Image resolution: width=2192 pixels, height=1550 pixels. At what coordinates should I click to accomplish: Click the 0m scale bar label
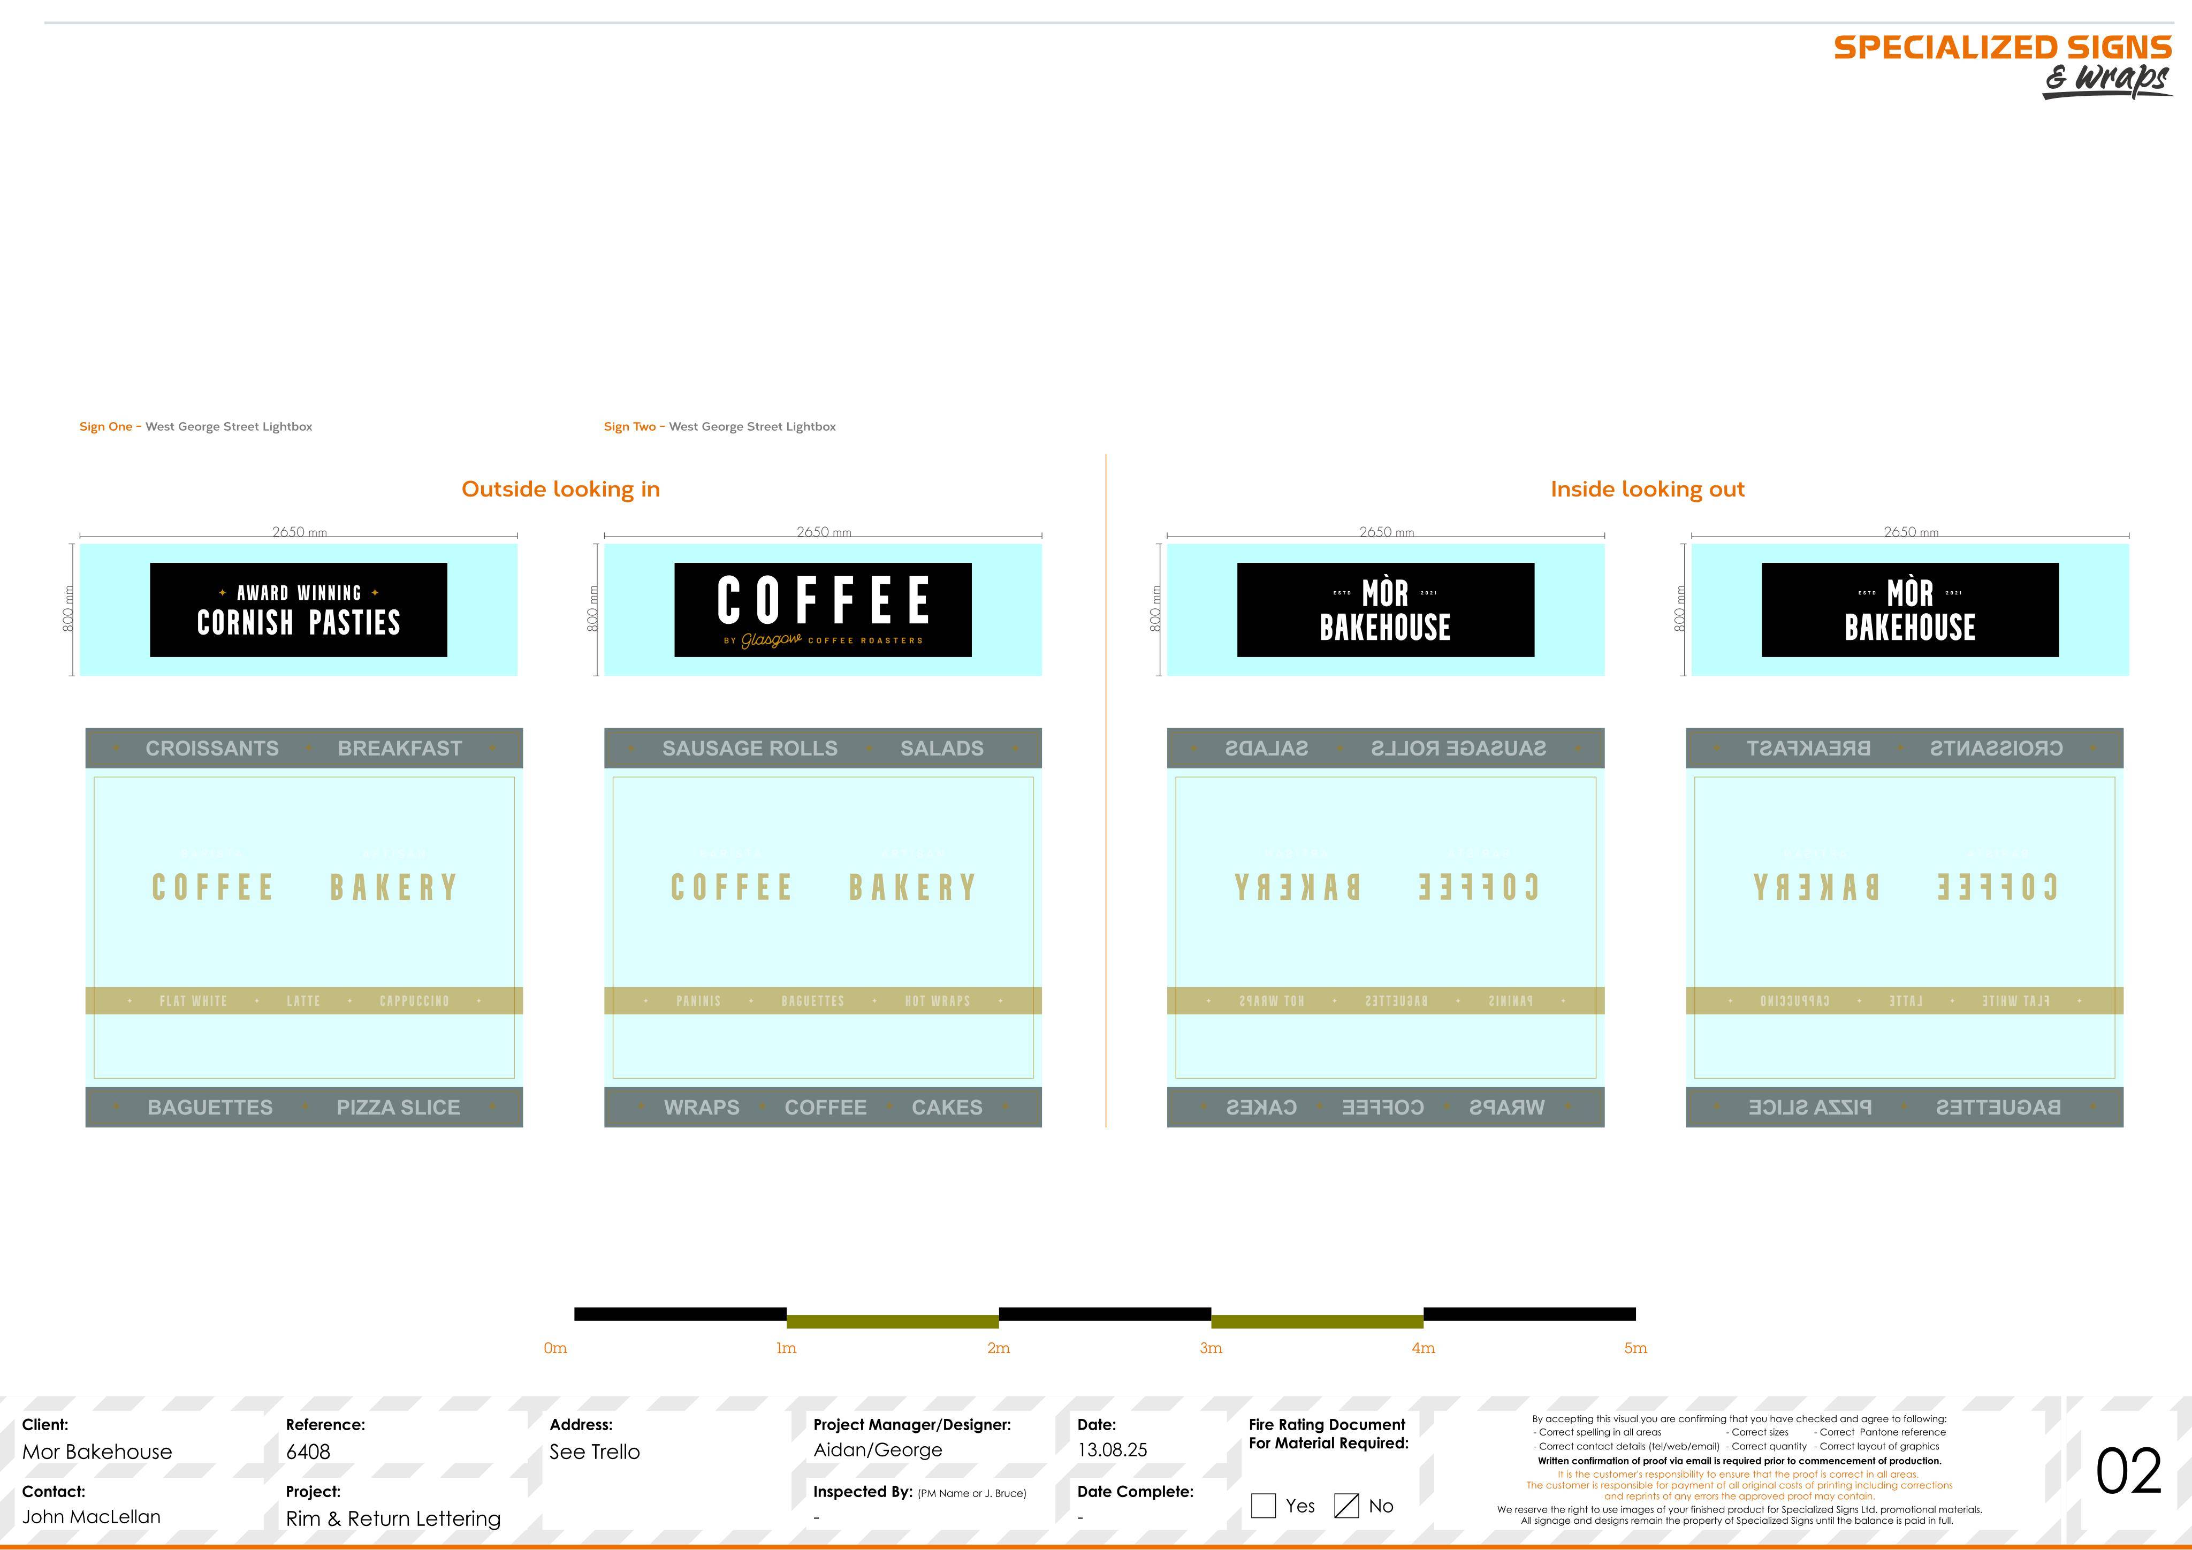554,1349
